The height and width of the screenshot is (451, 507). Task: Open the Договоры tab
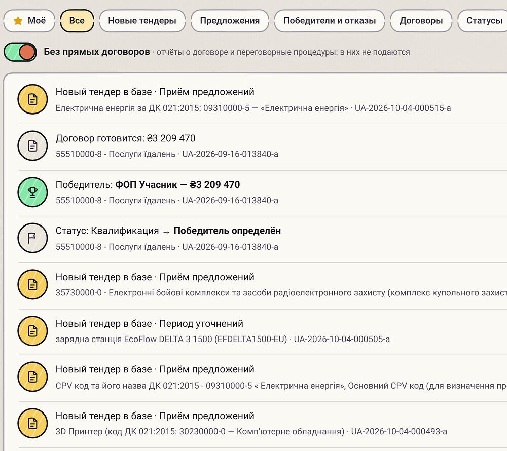(421, 21)
